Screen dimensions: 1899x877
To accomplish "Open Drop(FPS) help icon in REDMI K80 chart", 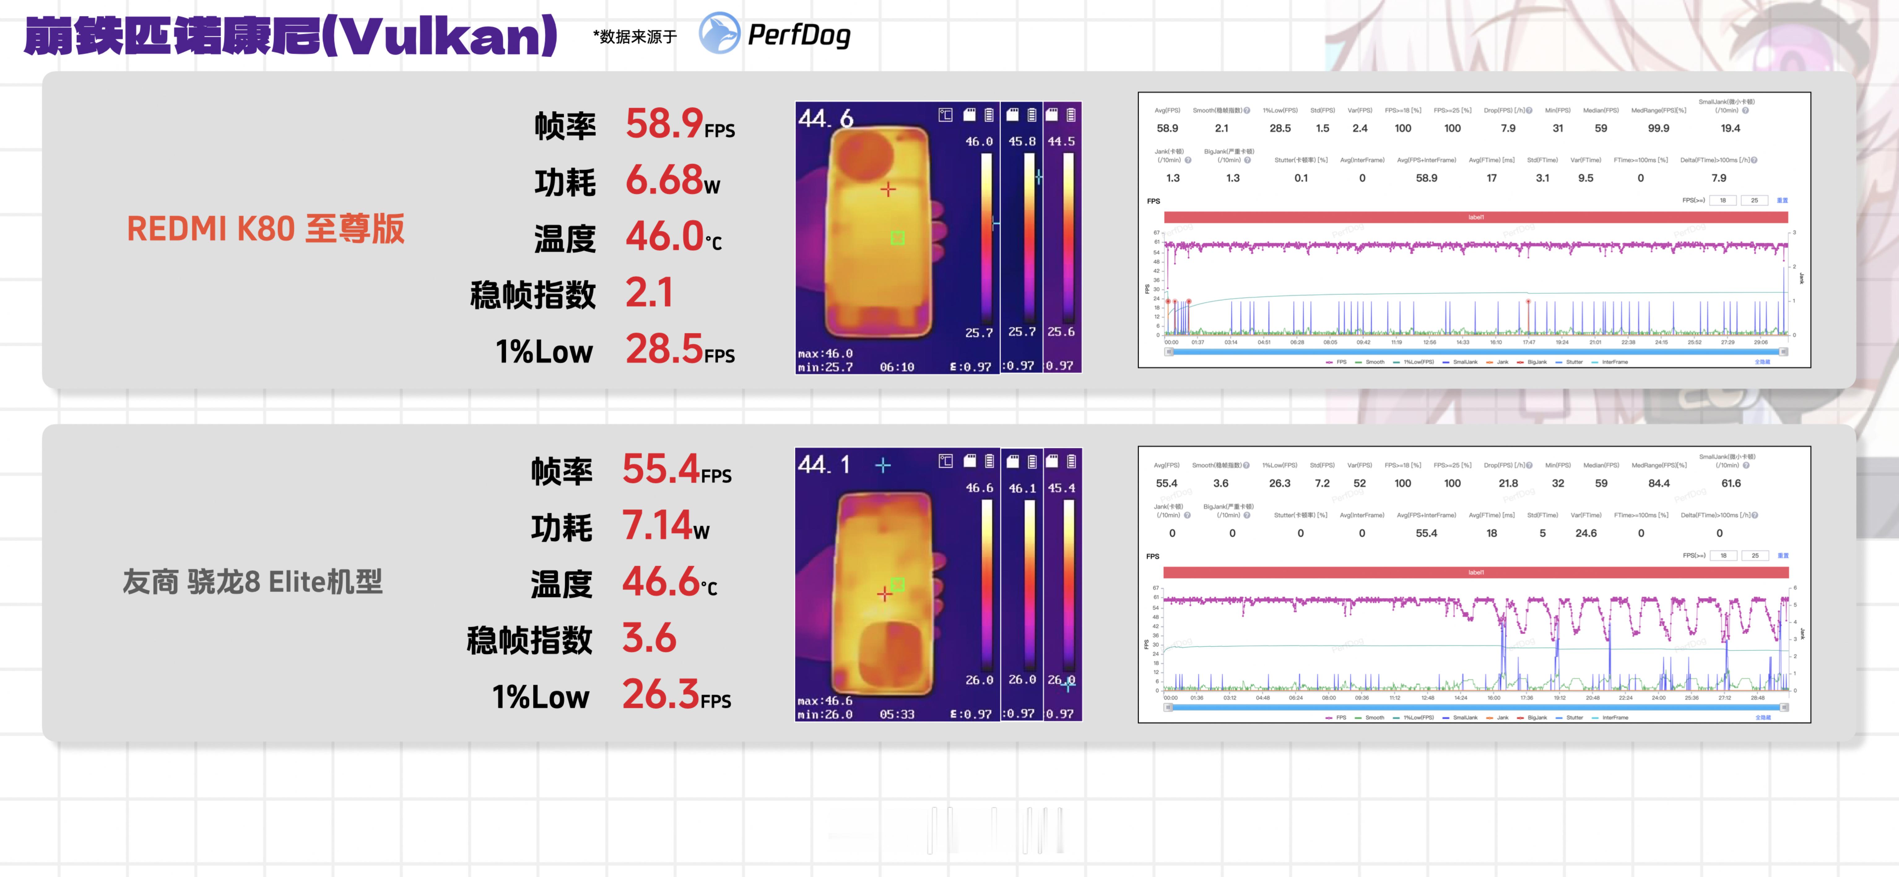I will tap(1529, 111).
